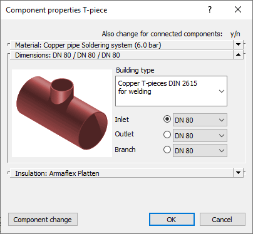This screenshot has width=253, height=234.
Task: Confirm with the OK button
Action: pos(172,220)
